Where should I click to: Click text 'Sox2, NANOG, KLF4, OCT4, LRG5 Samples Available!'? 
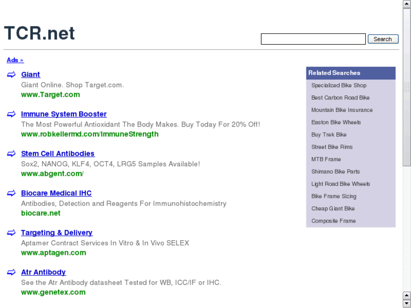110,164
